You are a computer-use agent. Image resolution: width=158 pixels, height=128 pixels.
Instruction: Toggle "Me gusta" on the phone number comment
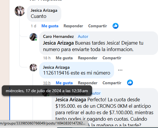[64, 83]
